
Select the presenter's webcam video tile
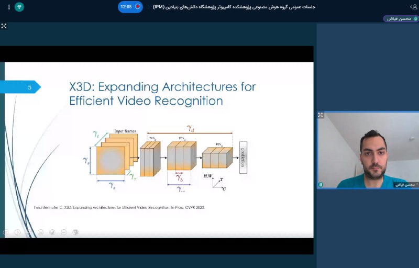pos(368,150)
